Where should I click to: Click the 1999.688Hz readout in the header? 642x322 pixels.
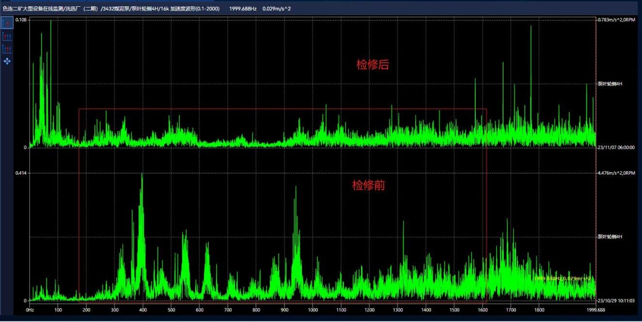click(243, 9)
